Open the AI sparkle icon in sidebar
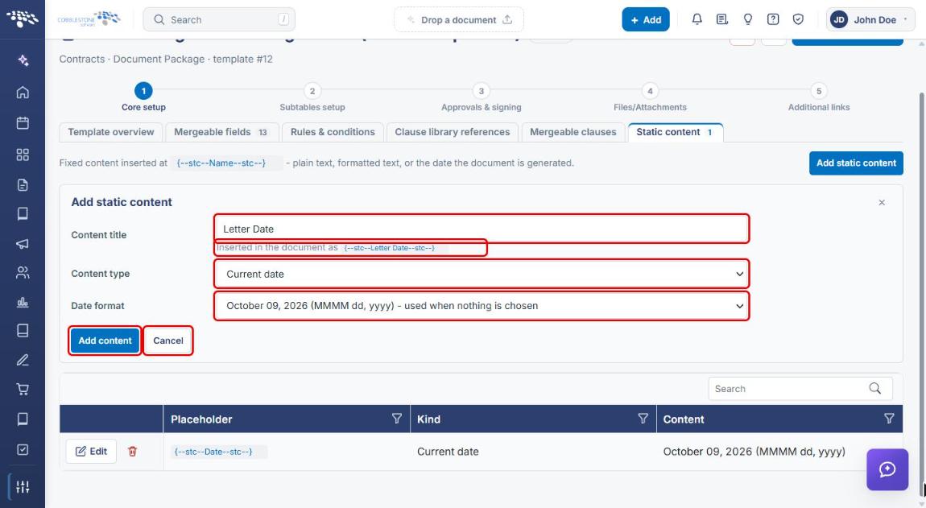Screen dimensions: 926x508 click(23, 60)
